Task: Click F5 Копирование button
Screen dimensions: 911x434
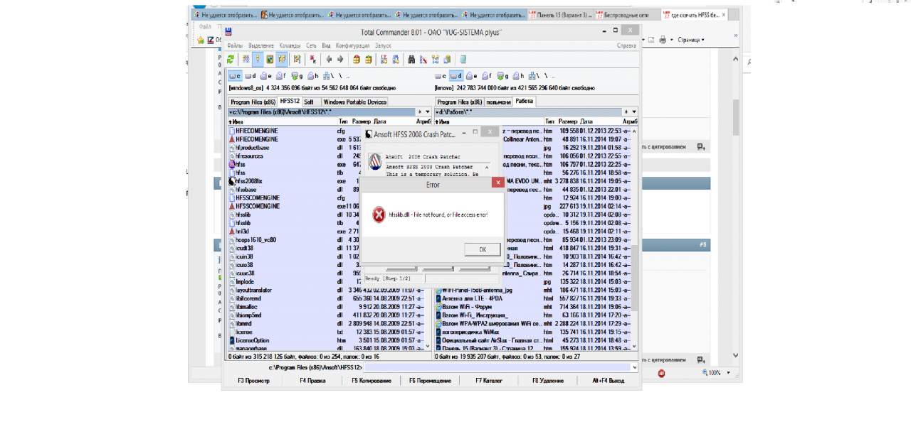Action: [371, 381]
